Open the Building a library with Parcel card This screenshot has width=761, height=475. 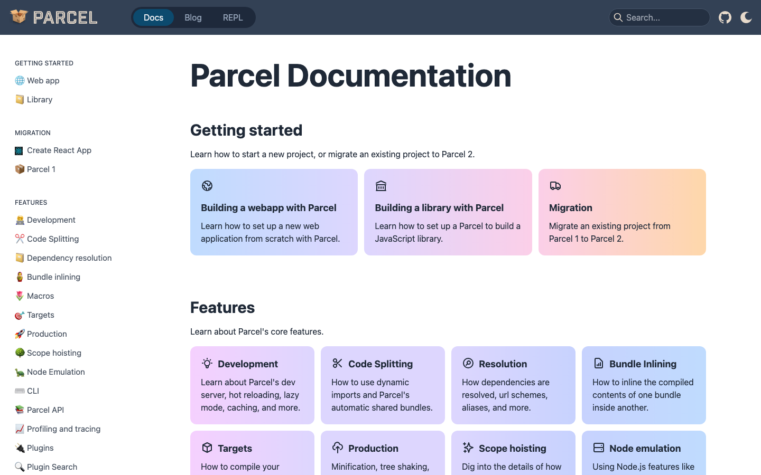[x=448, y=212]
